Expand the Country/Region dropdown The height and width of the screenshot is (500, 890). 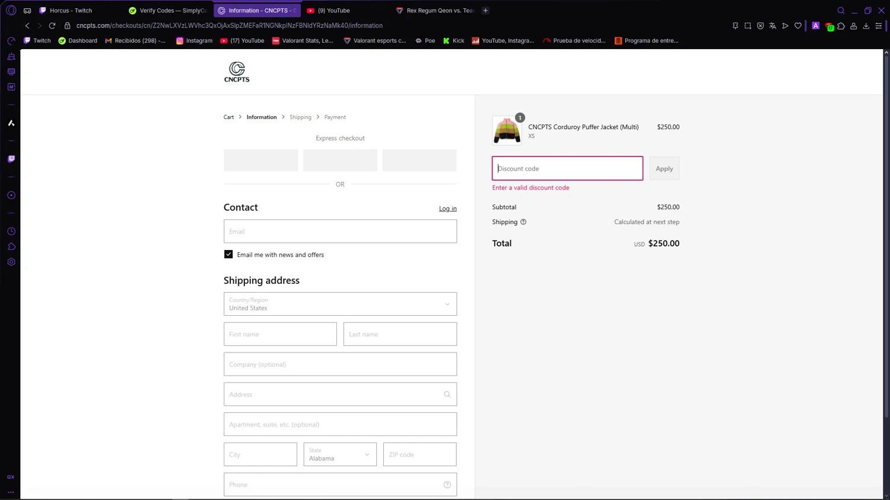[340, 304]
